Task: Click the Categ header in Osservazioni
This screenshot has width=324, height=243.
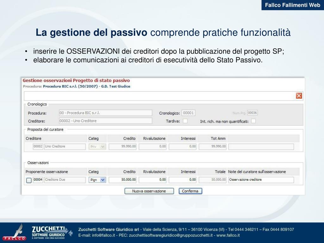Action: pos(93,172)
